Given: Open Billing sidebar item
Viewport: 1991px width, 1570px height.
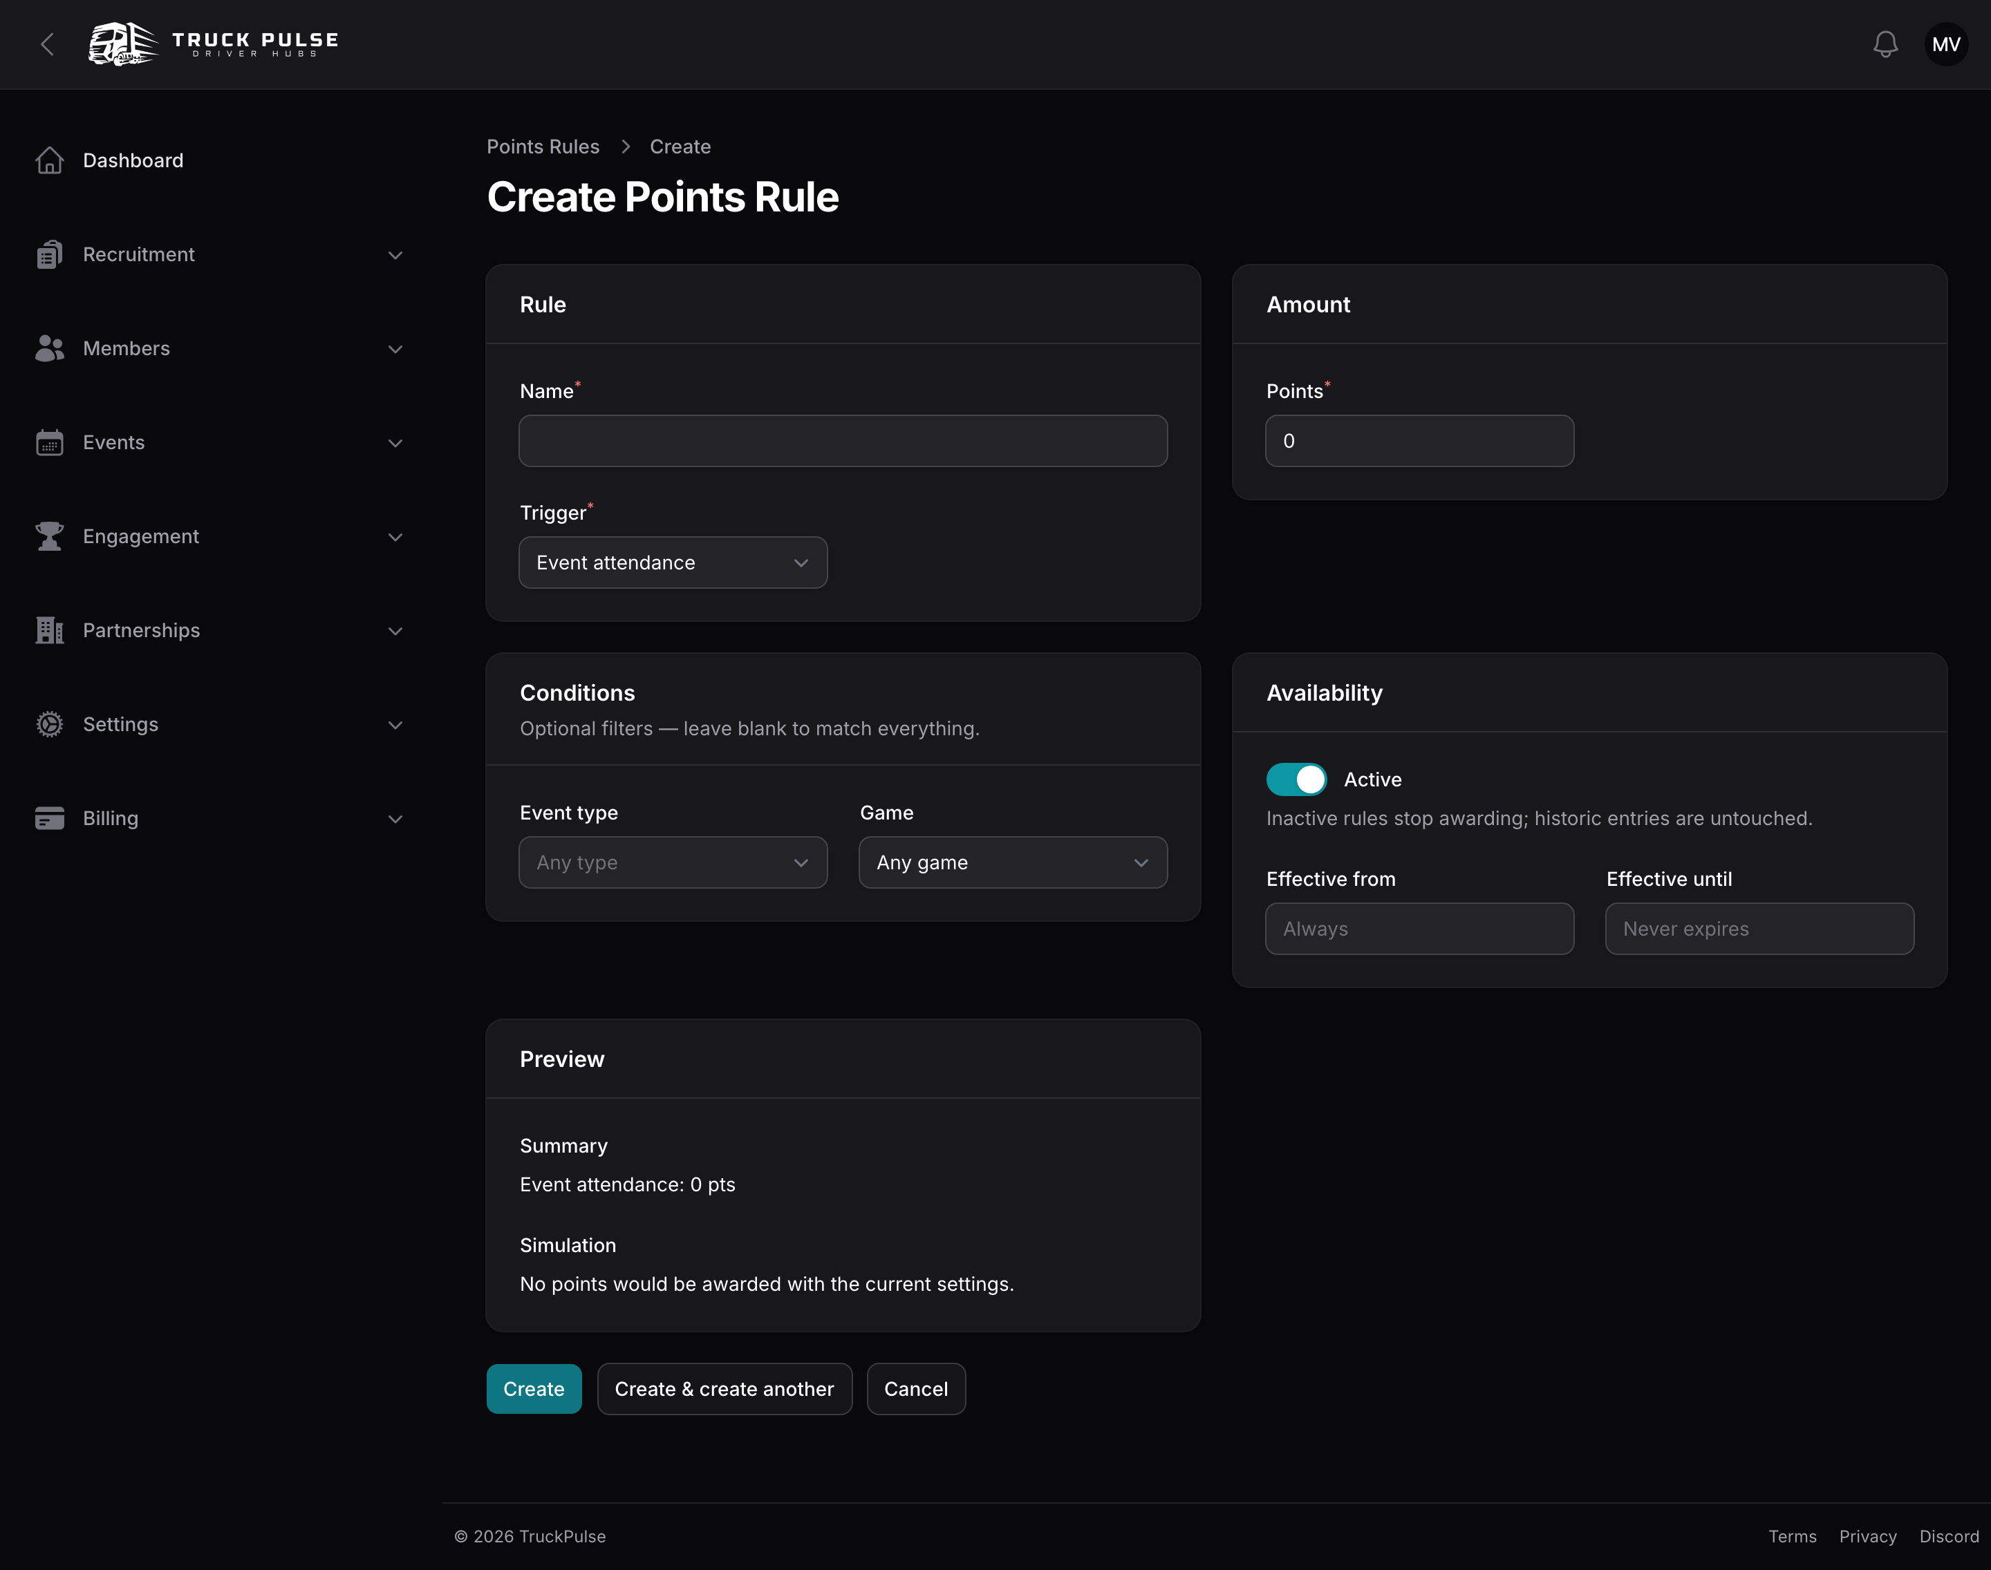Looking at the screenshot, I should click(x=221, y=818).
